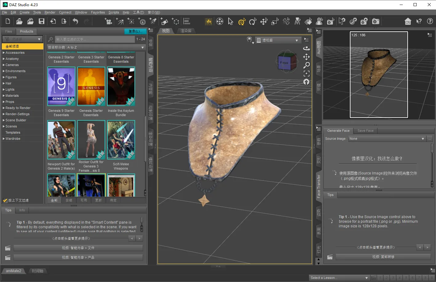Screen dimensions: 436x282
Task: Click the Undo arrow in the toolbar
Action: click(75, 21)
